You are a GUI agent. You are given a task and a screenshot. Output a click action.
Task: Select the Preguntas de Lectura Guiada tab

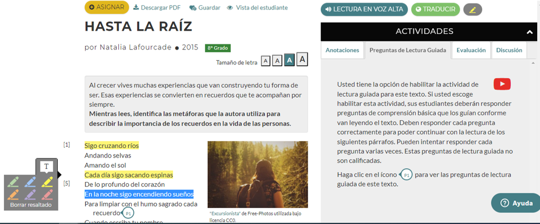(408, 50)
